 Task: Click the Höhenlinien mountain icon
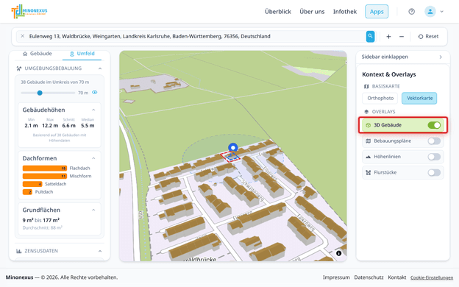(369, 157)
